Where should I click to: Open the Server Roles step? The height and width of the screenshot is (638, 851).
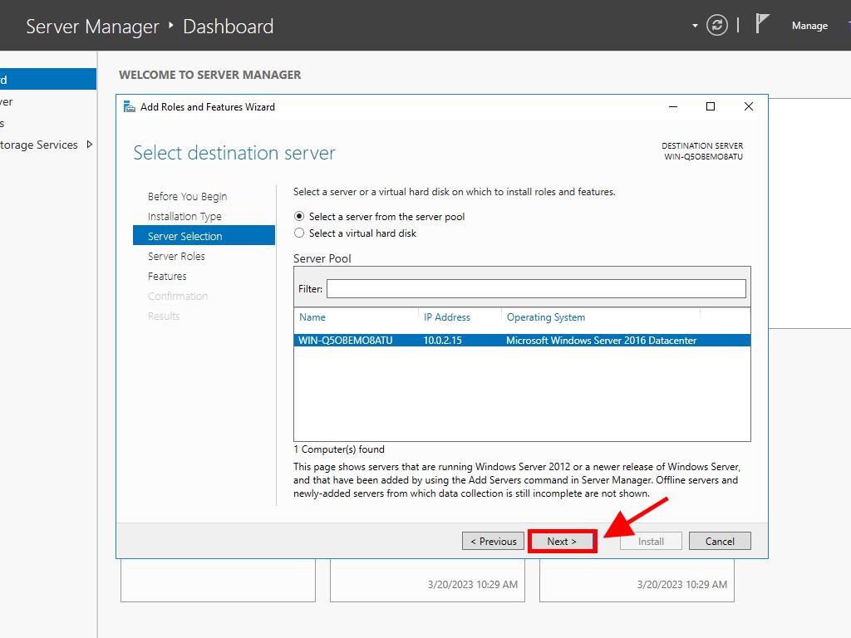click(176, 257)
